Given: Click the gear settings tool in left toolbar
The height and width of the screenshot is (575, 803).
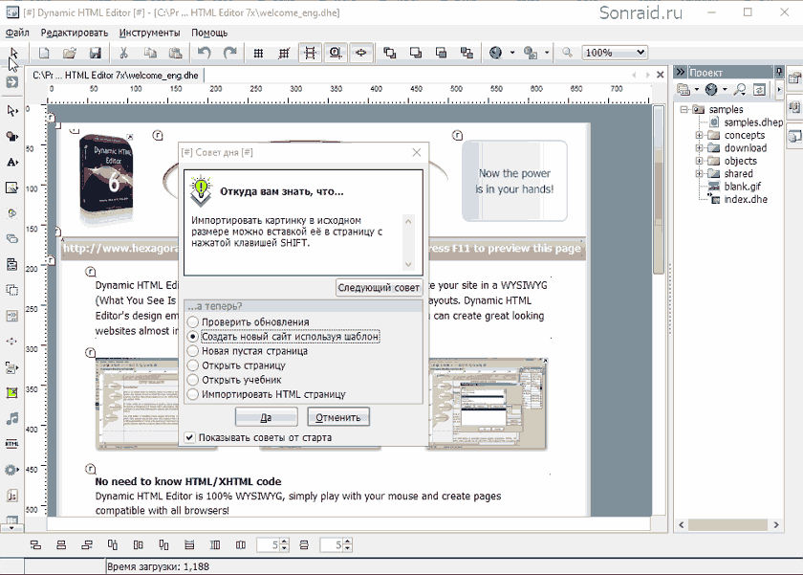Looking at the screenshot, I should tap(11, 470).
